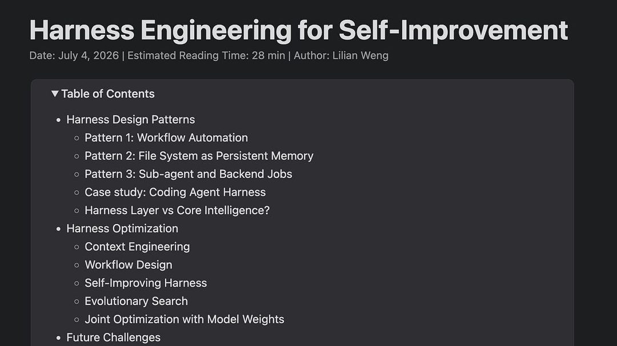Open the Self-Improving Harness subsection

[x=146, y=283]
